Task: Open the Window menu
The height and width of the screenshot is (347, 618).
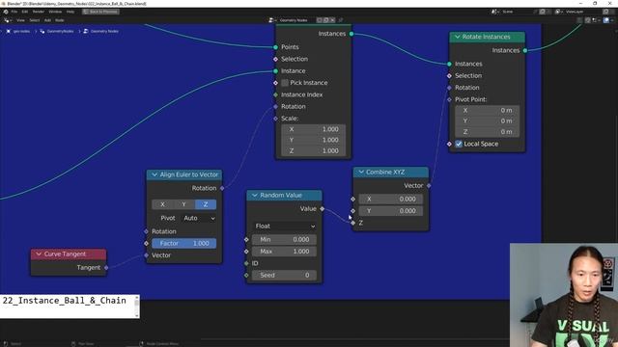Action: (55, 12)
